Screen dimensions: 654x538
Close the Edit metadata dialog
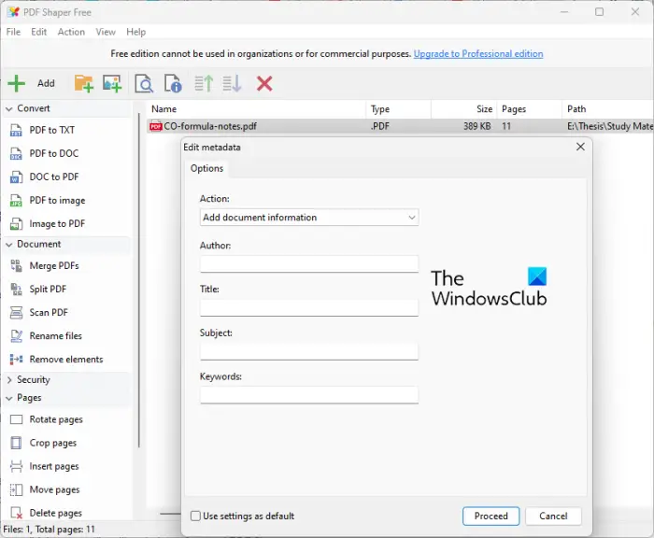(x=580, y=147)
